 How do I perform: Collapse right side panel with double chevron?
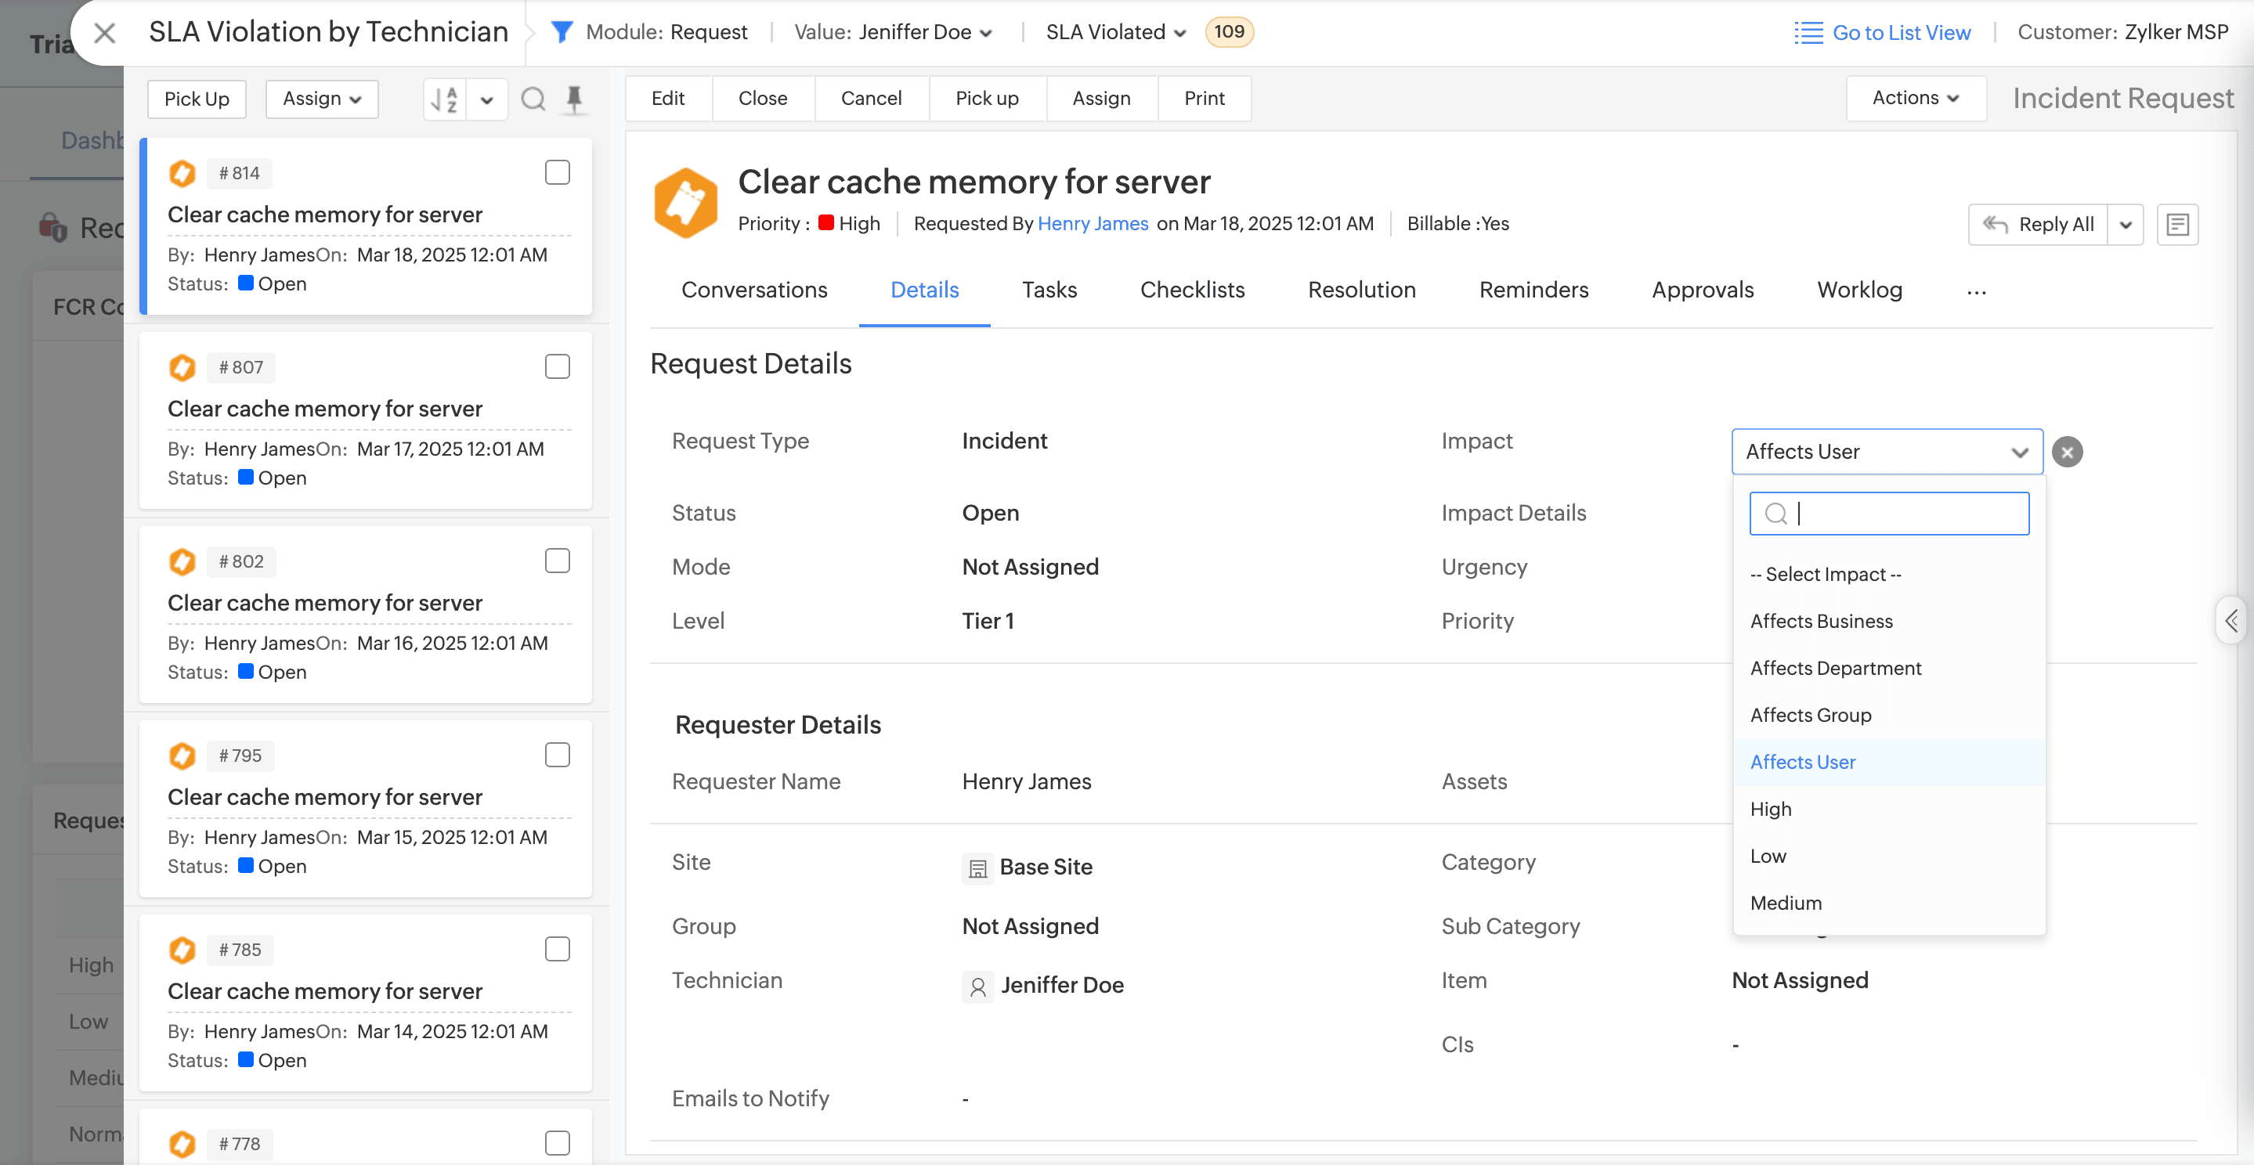tap(2231, 620)
